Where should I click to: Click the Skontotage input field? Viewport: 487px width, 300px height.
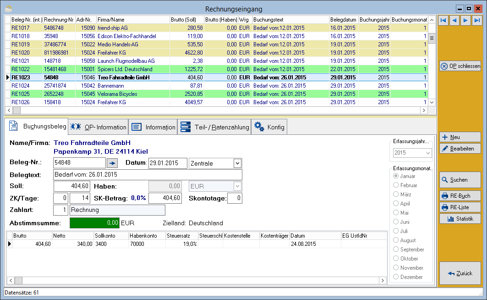(x=235, y=198)
